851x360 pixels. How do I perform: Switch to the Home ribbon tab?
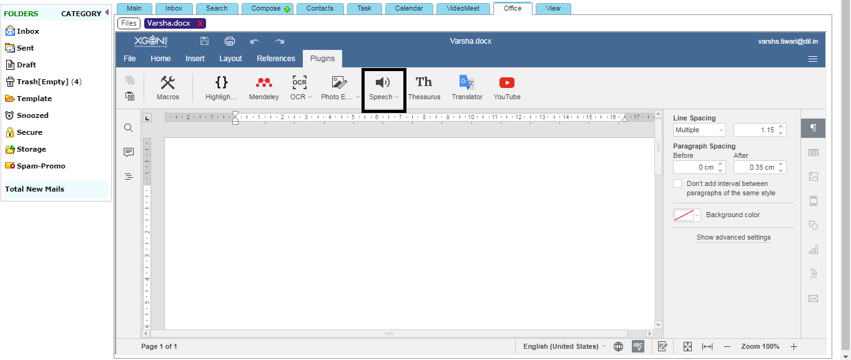pos(160,59)
